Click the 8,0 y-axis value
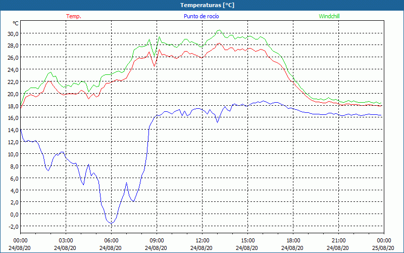404x253 pixels. pos(14,166)
